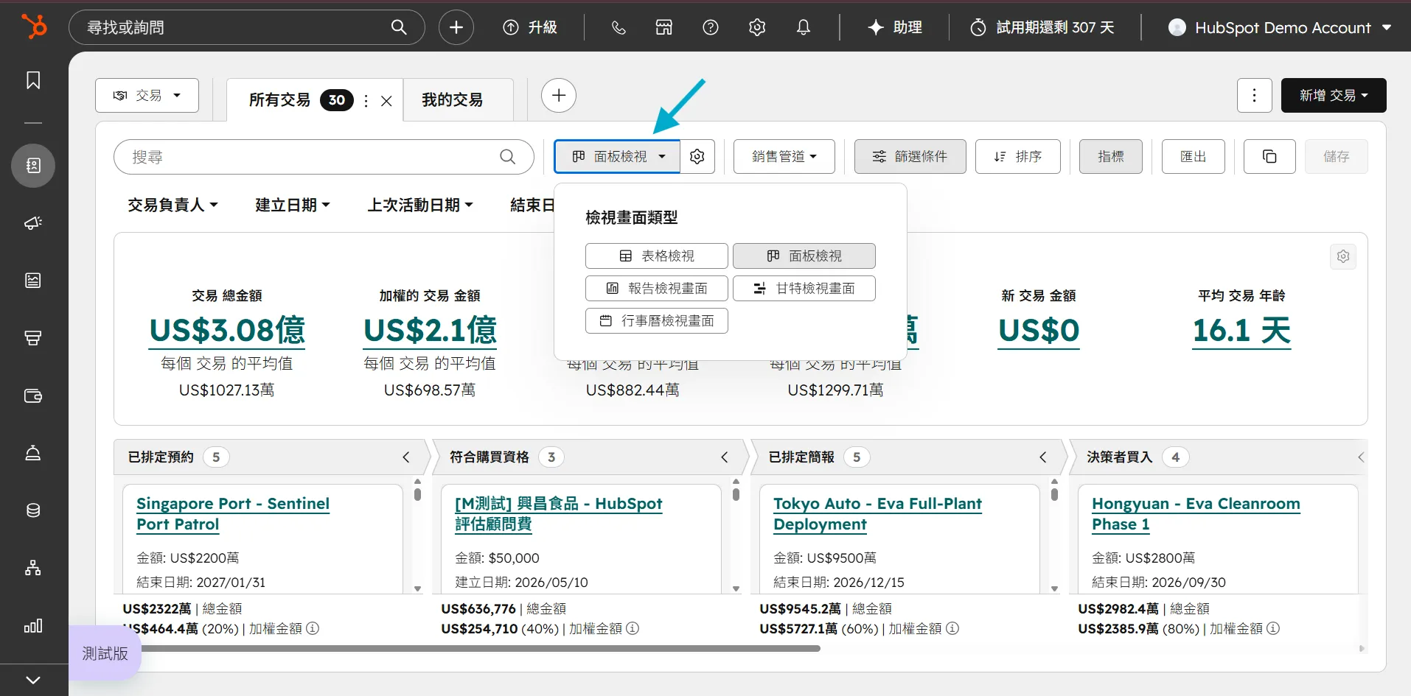The image size is (1411, 696).
Task: Click the 加權的 交易 金額 US$2.1億 metric
Action: tap(430, 330)
